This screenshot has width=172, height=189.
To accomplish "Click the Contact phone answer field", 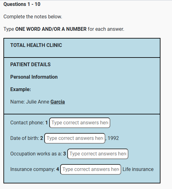I will tap(80, 123).
